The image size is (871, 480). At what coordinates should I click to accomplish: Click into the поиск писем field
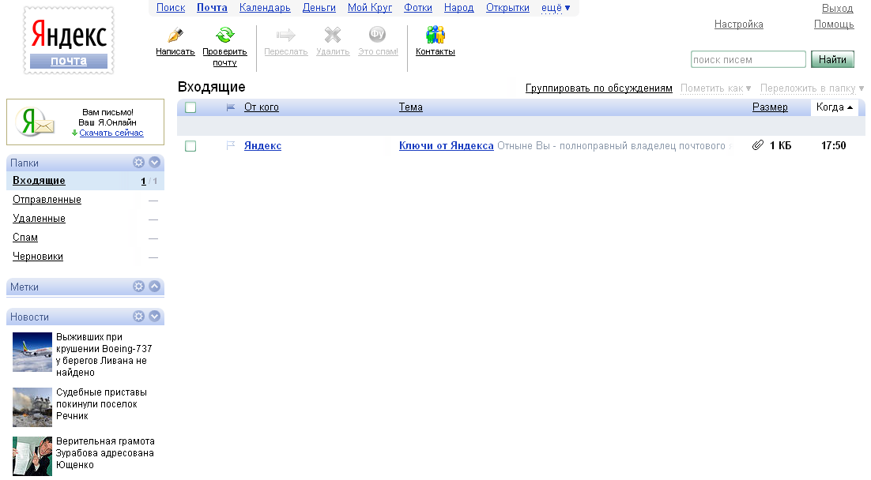click(x=748, y=59)
